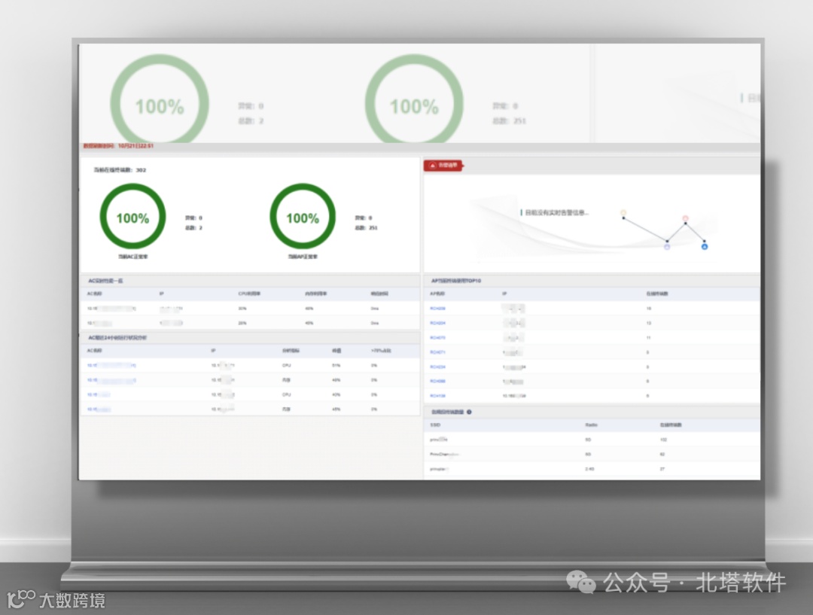Screen dimensions: 813x615
Task: Click the 当前AC正常率 100% donut chart
Action: coord(132,217)
